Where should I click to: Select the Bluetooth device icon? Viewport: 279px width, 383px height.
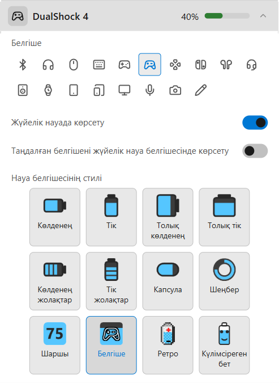pyautogui.click(x=23, y=65)
